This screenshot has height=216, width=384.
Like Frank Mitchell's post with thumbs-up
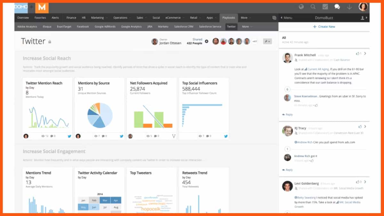(358, 53)
